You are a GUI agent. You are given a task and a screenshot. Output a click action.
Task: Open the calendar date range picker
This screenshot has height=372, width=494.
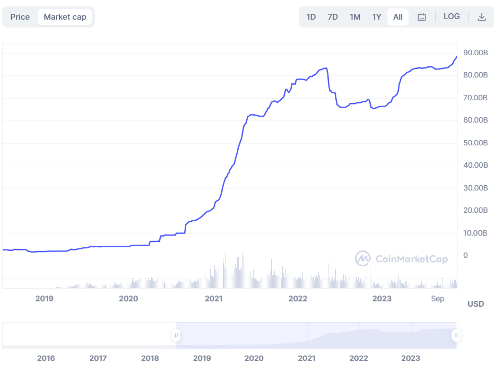(x=422, y=17)
